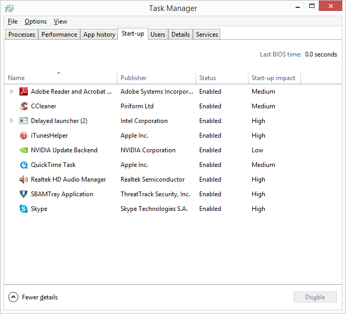346x314 pixels.
Task: Open the File menu
Action: pos(13,21)
